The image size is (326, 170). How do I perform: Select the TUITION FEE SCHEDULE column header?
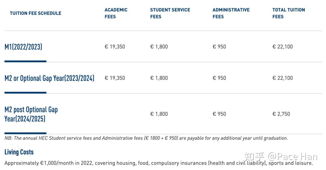coord(35,13)
